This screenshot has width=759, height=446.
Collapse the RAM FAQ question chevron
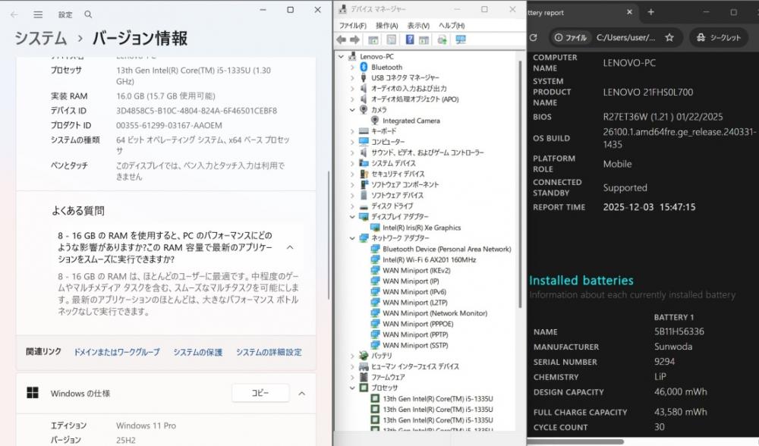point(290,247)
